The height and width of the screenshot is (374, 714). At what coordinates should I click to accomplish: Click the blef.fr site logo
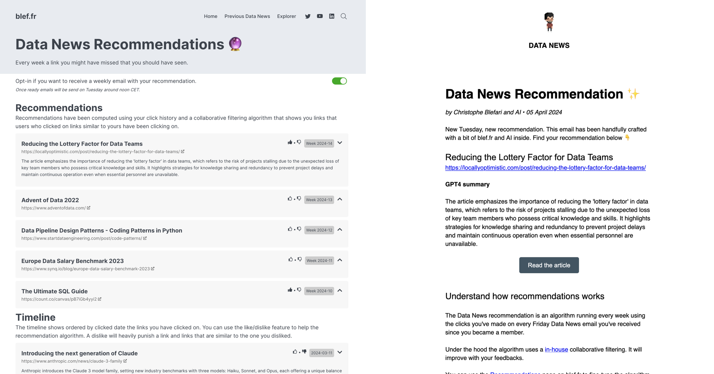(26, 16)
